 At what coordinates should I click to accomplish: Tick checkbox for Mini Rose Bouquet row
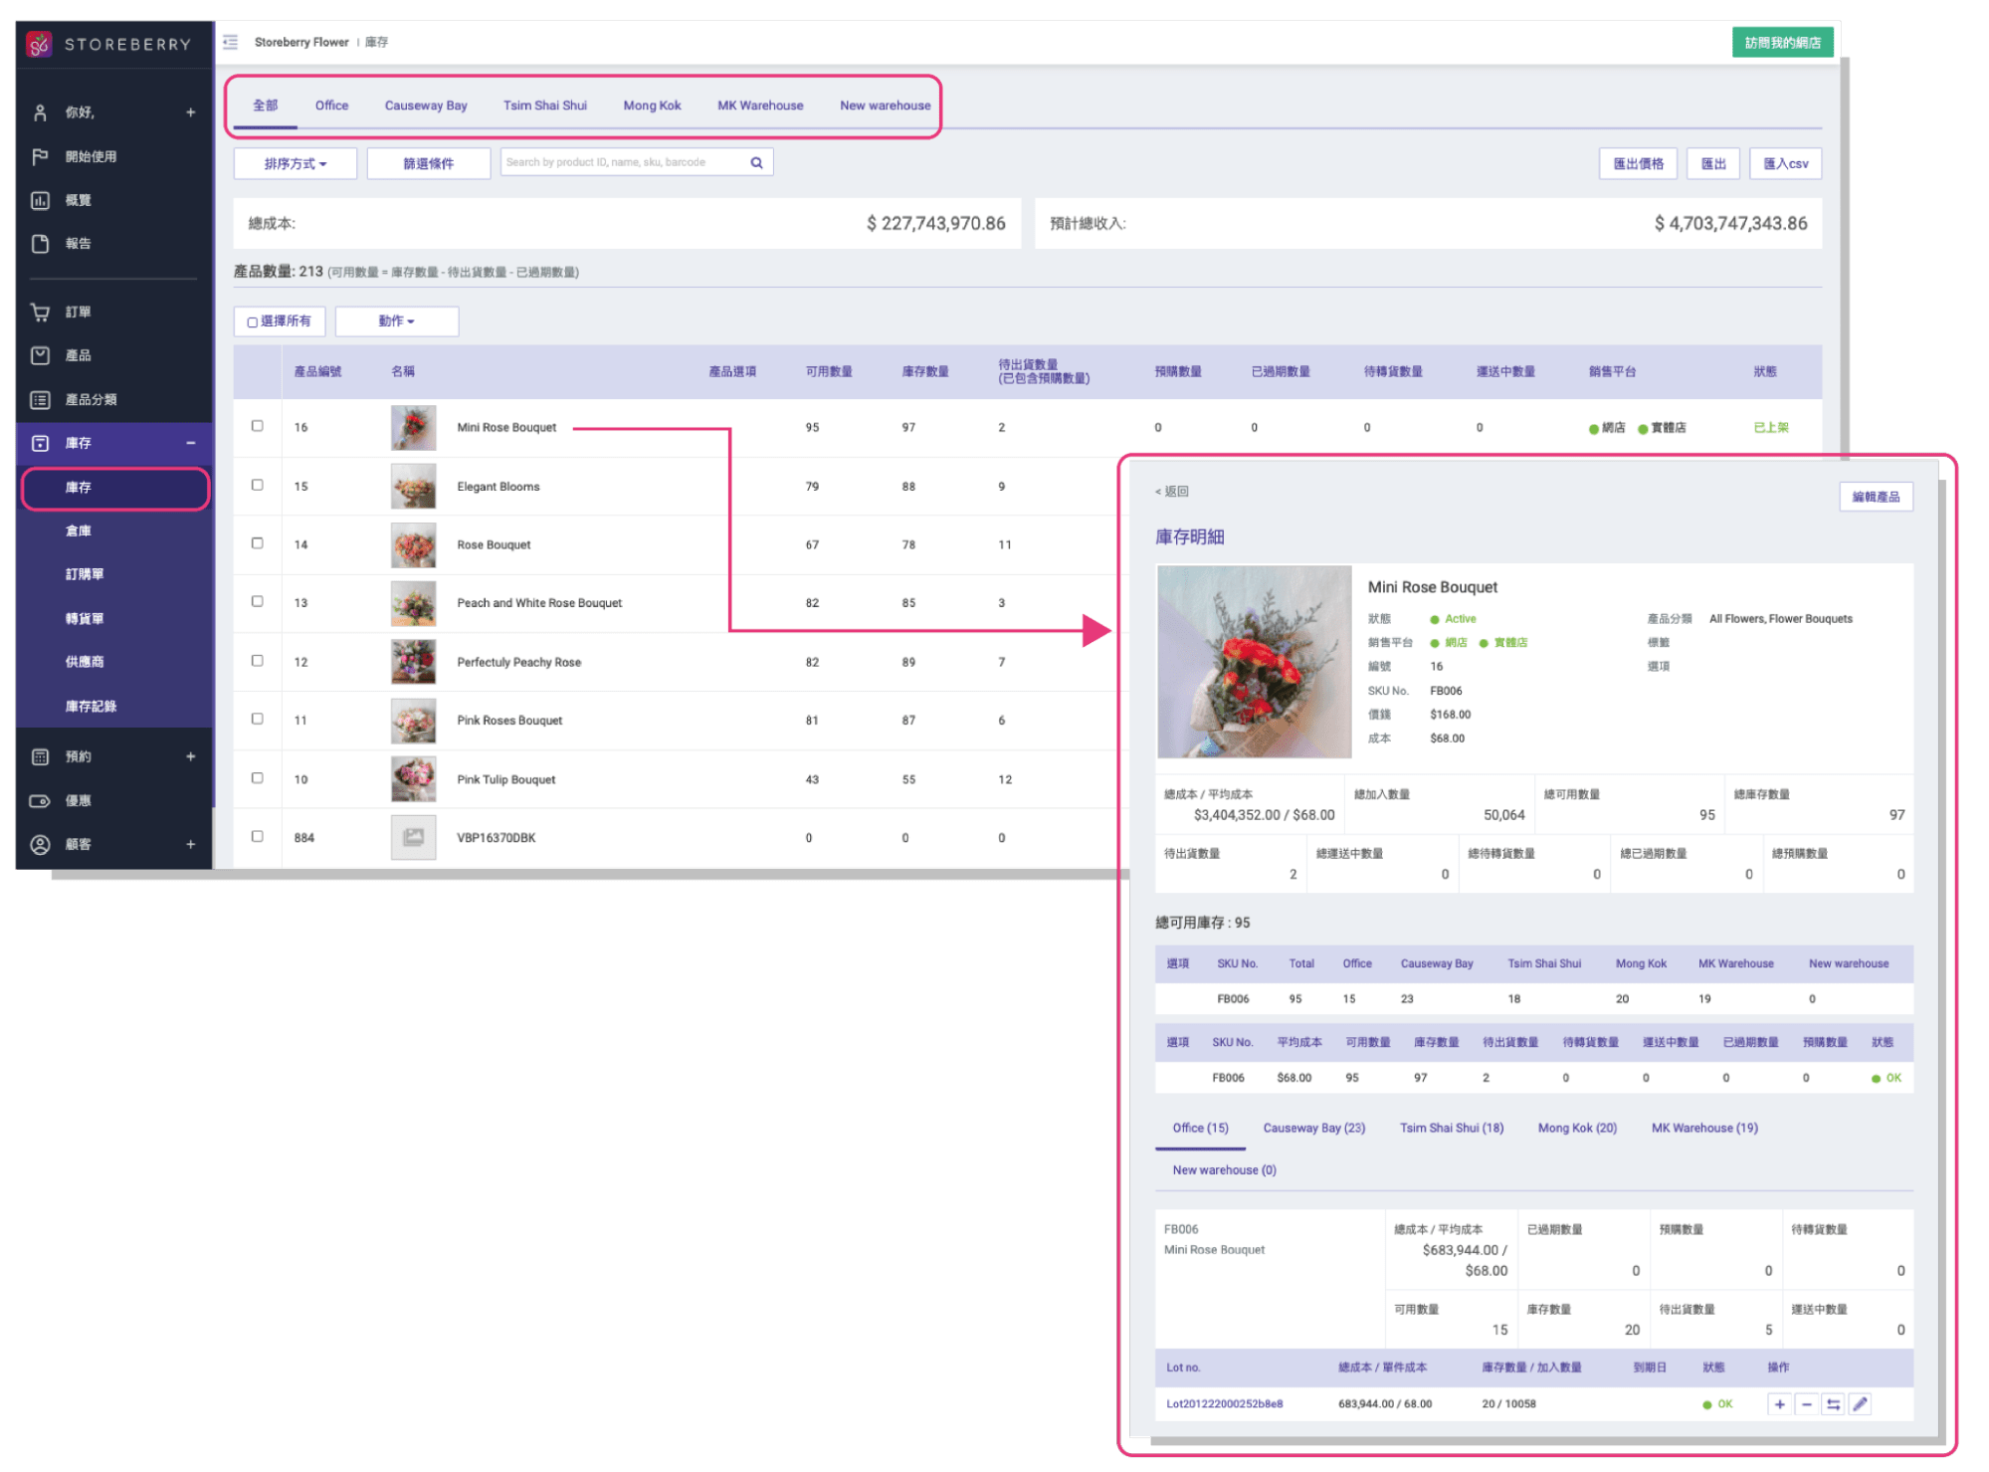pyautogui.click(x=258, y=426)
